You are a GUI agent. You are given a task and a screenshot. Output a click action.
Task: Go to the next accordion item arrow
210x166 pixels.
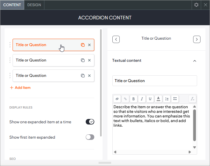point(197,39)
